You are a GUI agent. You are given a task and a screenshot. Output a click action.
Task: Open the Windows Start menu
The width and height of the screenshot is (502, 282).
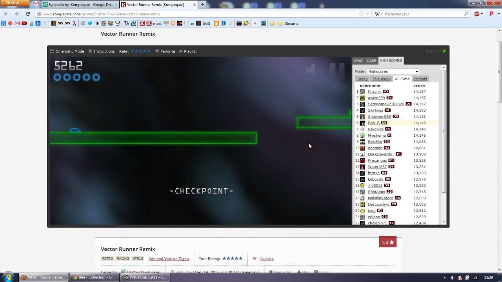tap(8, 277)
